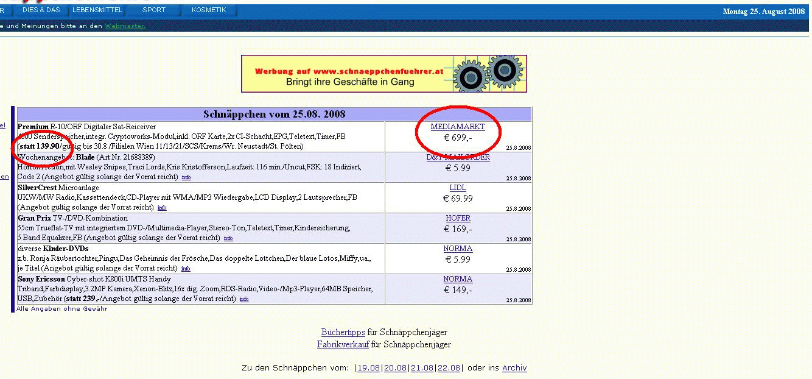Click the 'SilverCrest Microanlage' product title

pyautogui.click(x=58, y=188)
